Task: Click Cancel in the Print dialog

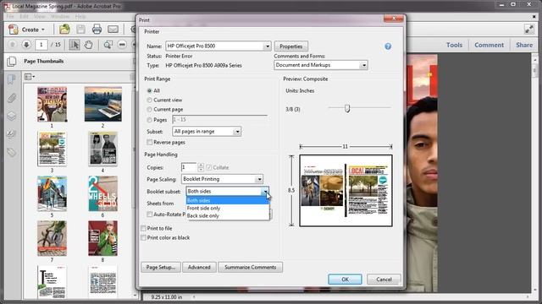Action: (x=384, y=280)
